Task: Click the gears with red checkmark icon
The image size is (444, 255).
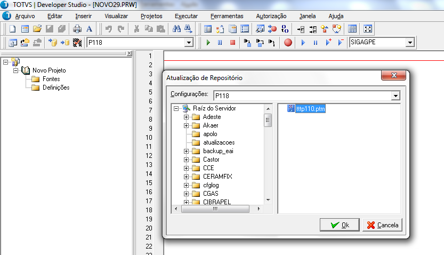Action: tap(77, 43)
